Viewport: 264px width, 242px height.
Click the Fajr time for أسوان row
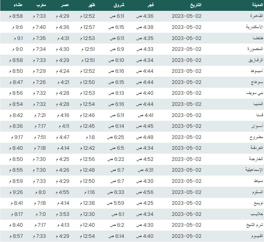[145, 126]
